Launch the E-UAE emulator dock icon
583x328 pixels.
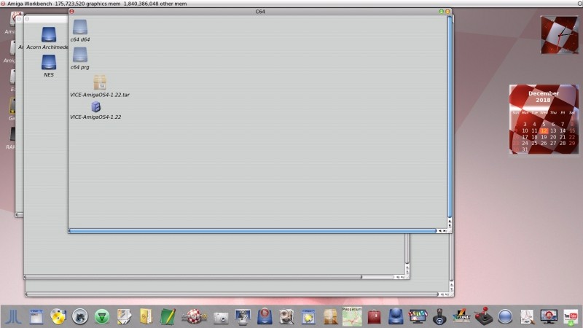(x=461, y=317)
